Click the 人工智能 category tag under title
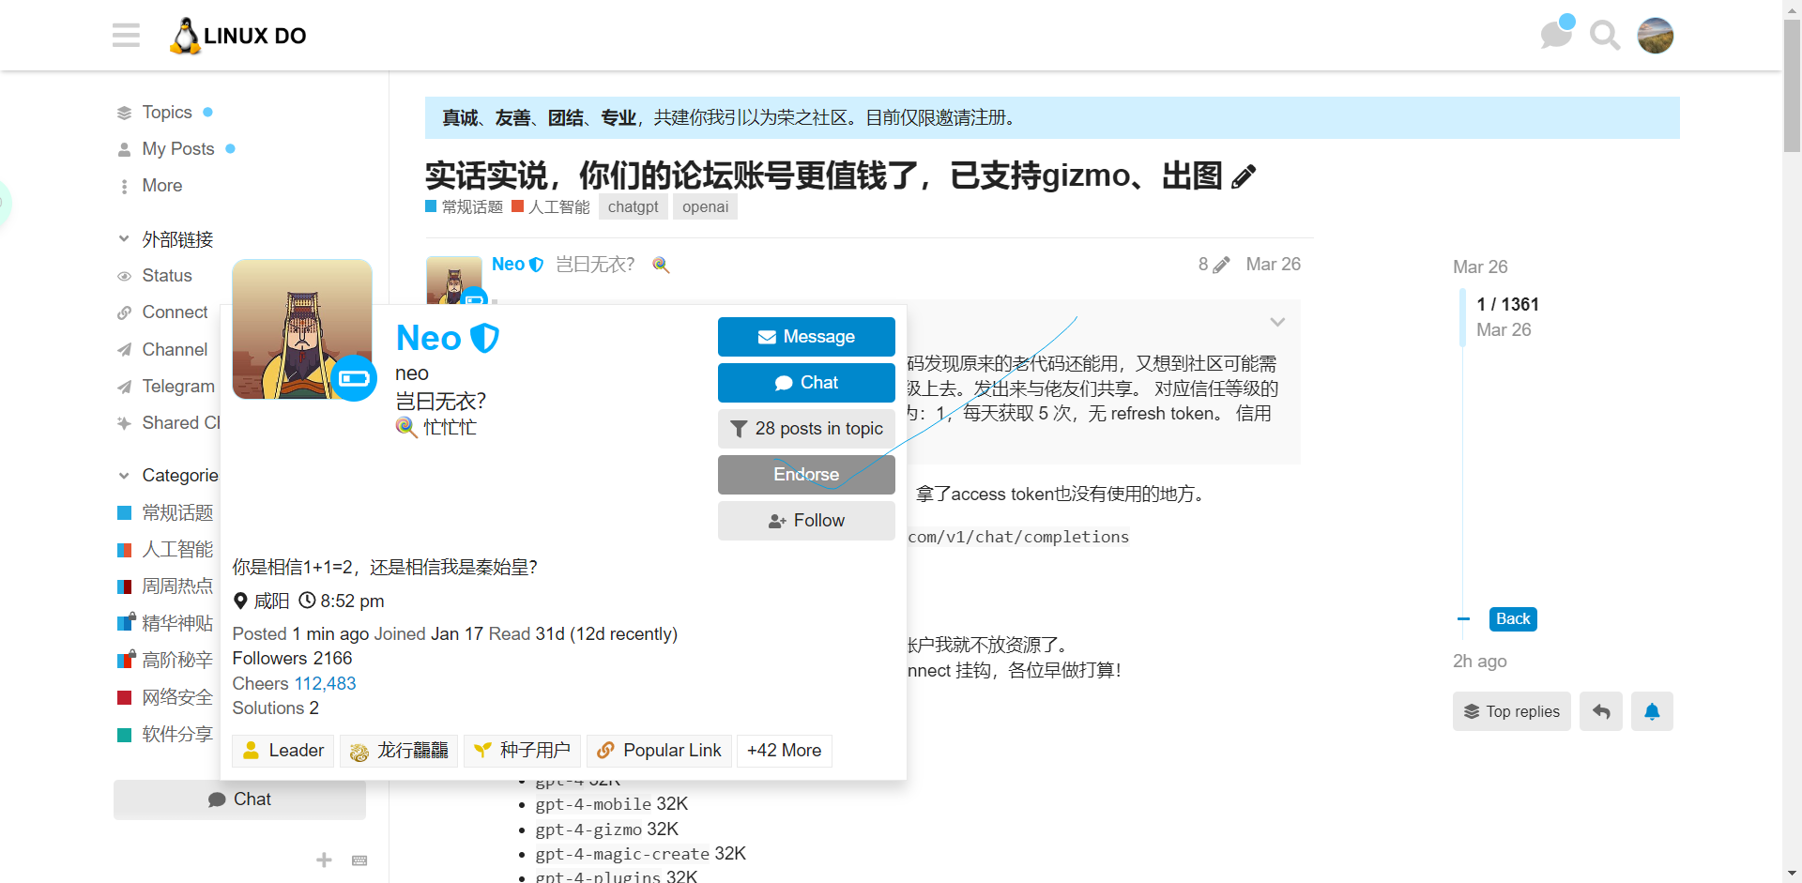This screenshot has height=883, width=1802. [x=551, y=206]
